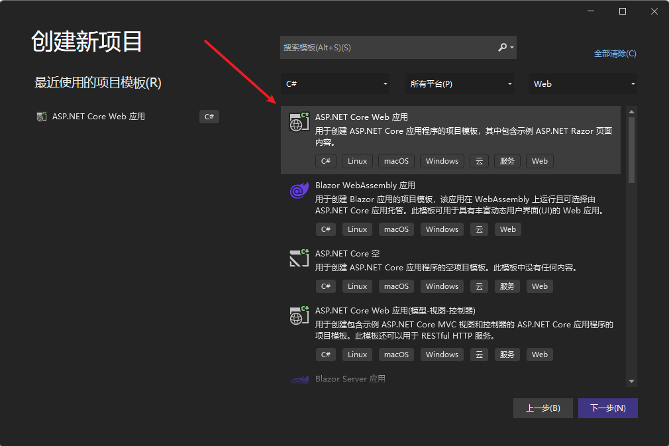The width and height of the screenshot is (669, 446).
Task: Click the template list scroll down arrow
Action: [631, 381]
